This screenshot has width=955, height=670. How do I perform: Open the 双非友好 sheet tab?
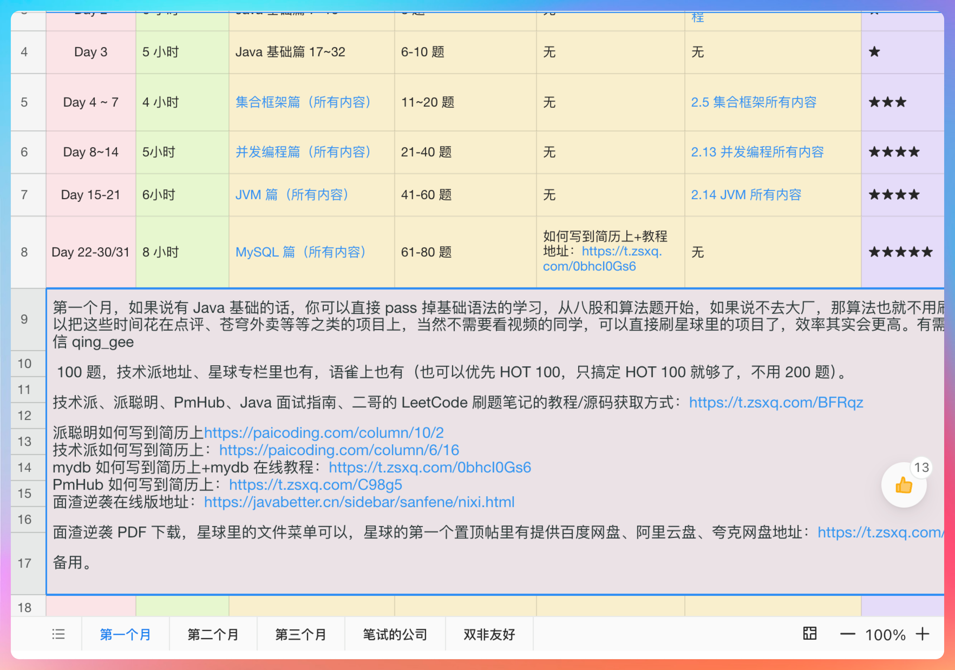[x=489, y=635]
